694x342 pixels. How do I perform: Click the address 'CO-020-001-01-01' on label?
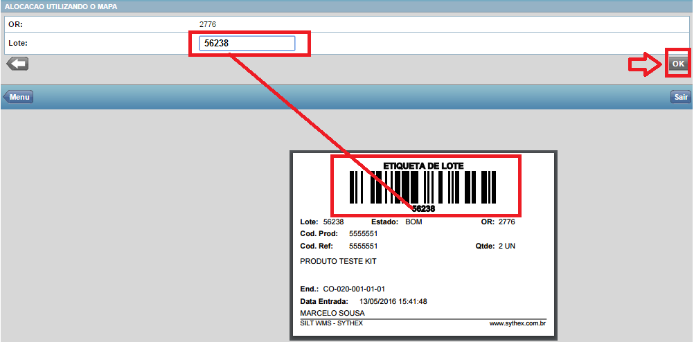pos(354,289)
